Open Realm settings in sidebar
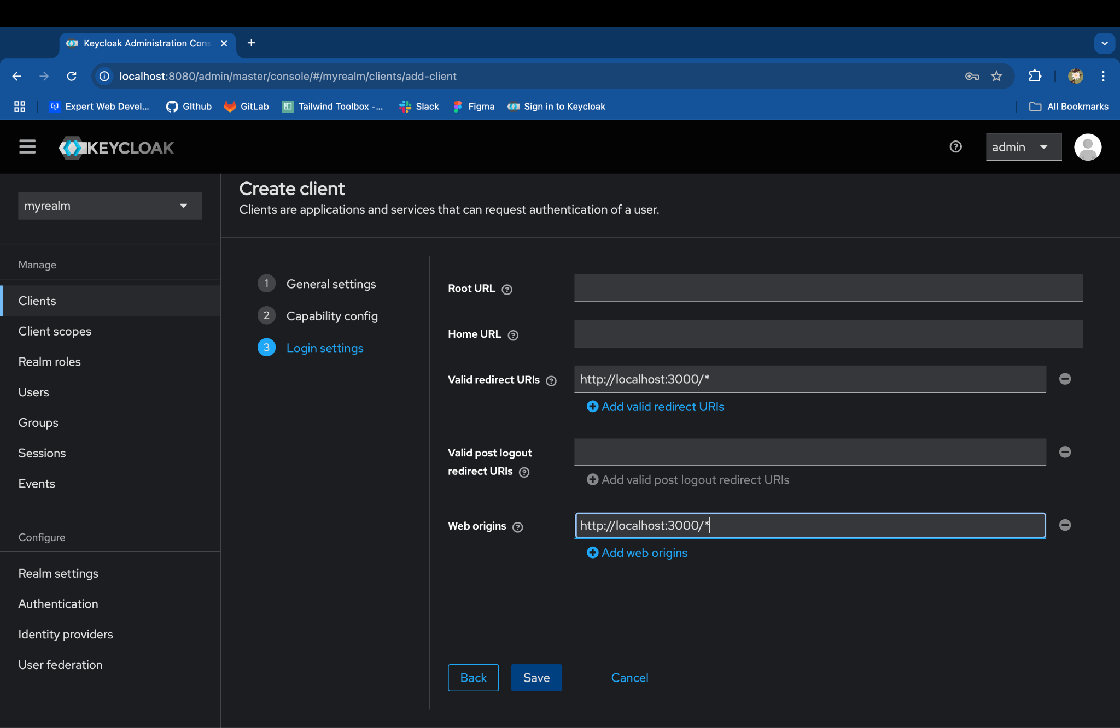This screenshot has width=1120, height=728. click(58, 573)
